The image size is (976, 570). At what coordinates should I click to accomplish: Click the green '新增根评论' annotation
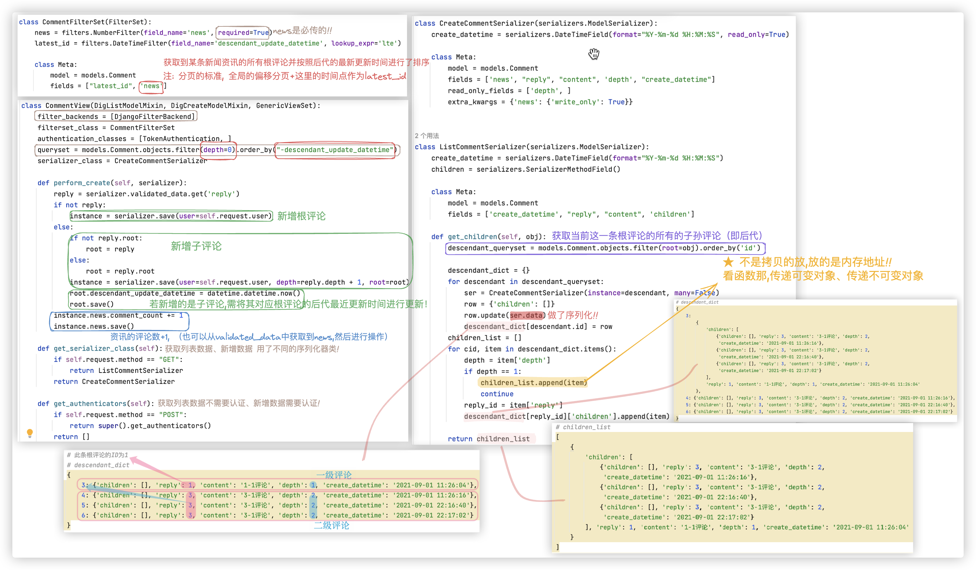point(301,216)
